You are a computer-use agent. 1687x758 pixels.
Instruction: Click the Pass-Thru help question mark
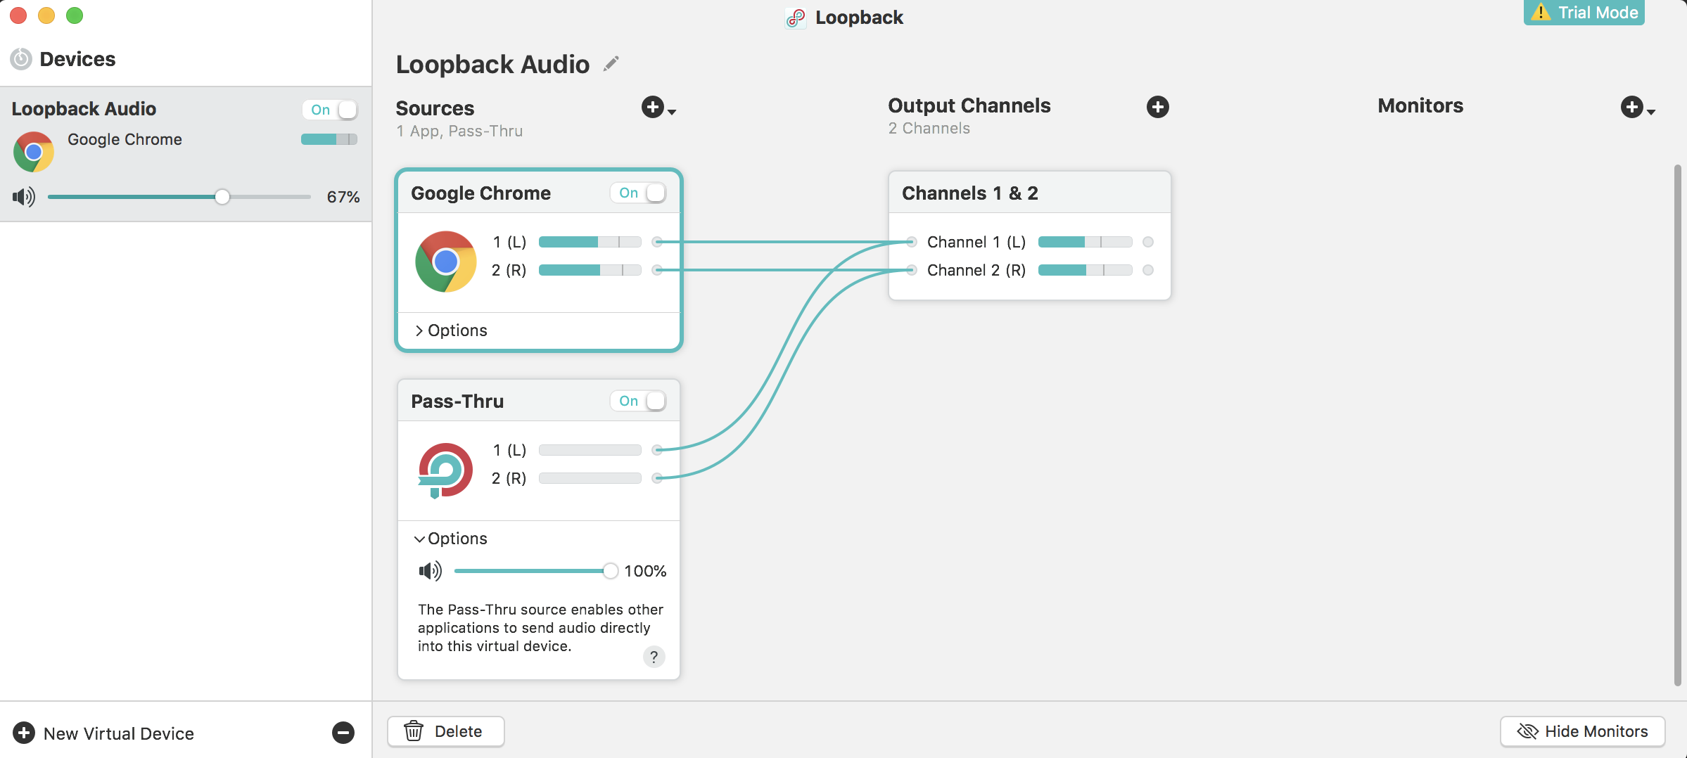pyautogui.click(x=654, y=657)
